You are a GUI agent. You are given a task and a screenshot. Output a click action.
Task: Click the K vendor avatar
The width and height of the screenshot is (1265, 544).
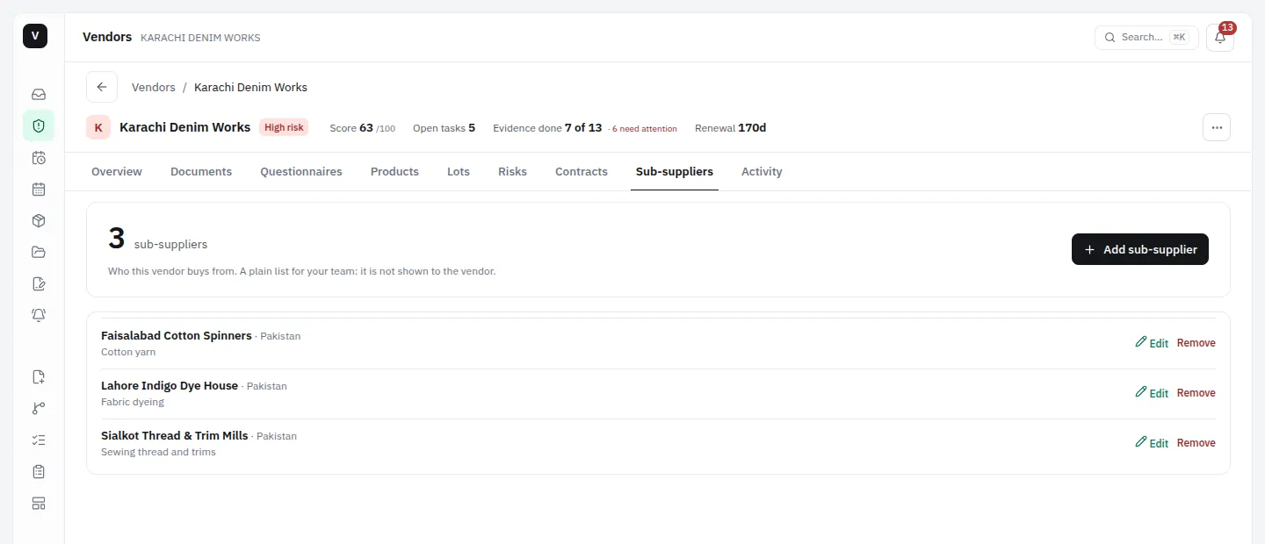click(x=98, y=127)
